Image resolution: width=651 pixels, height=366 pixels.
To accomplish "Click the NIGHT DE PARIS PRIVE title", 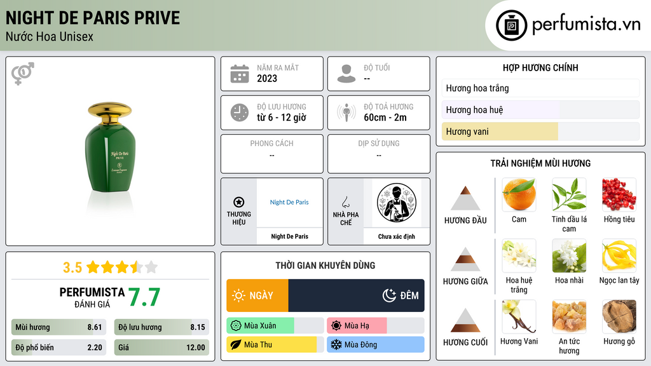I will (93, 18).
